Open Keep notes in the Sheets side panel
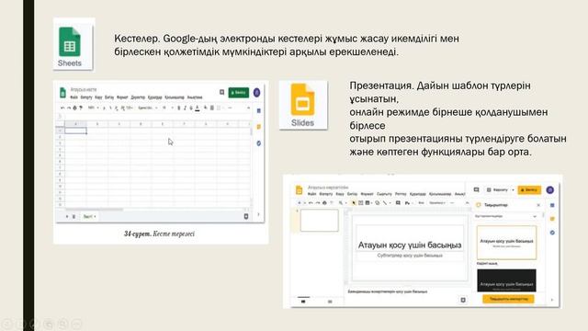Screen dimensions: 588x331 tap(258, 127)
